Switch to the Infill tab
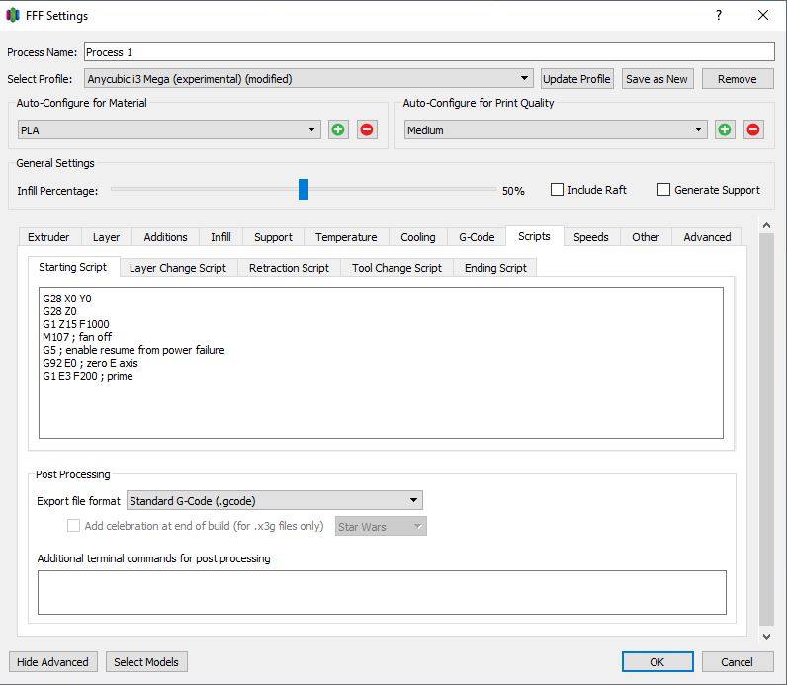This screenshot has height=685, width=787. (x=220, y=237)
